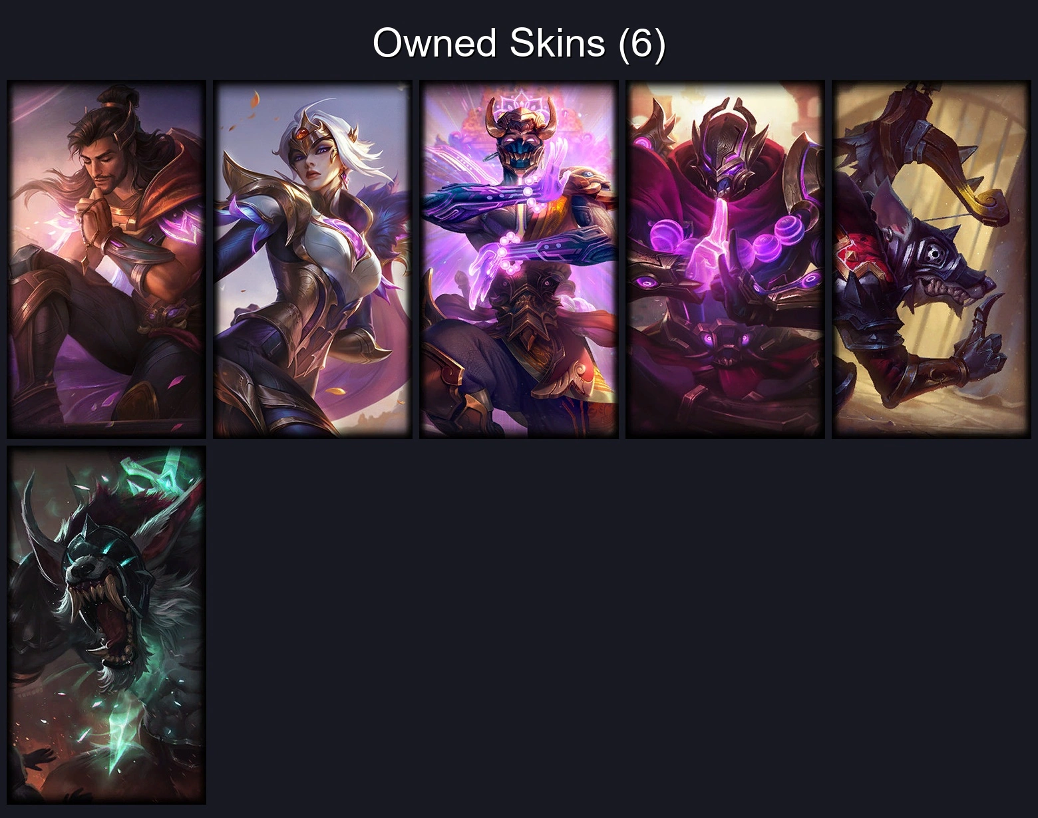Select the last skin card in top row
1038x818 pixels.
932,259
